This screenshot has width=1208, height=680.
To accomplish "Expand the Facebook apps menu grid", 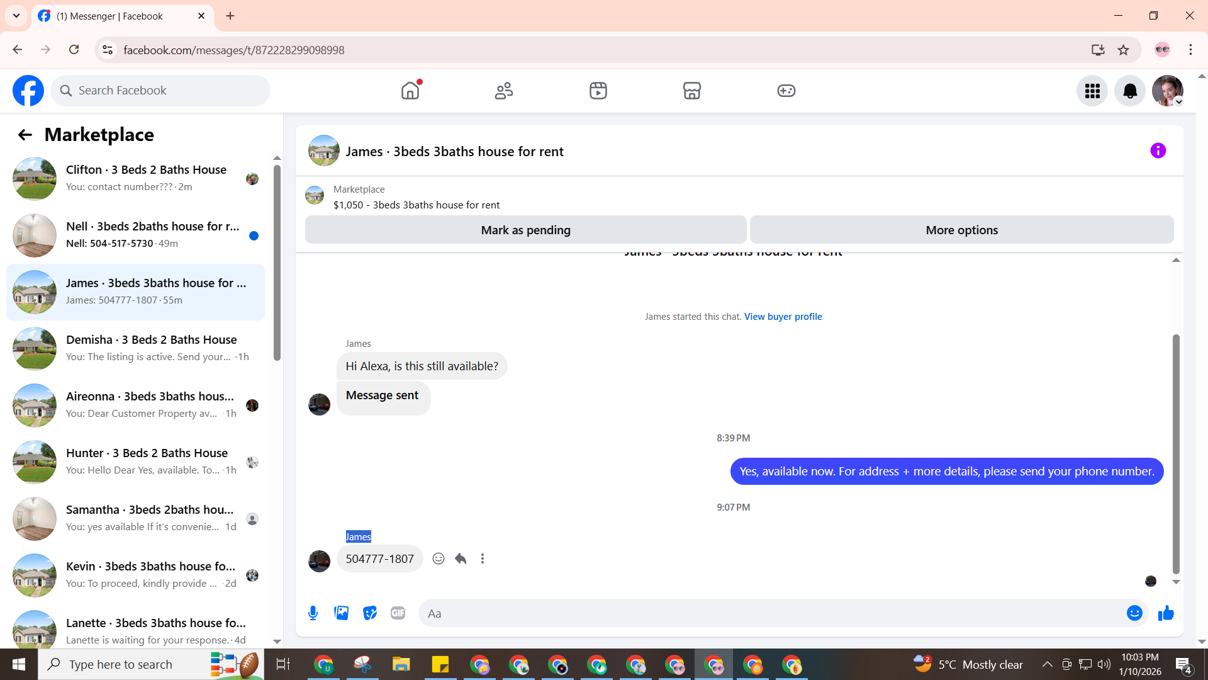I will 1092,91.
